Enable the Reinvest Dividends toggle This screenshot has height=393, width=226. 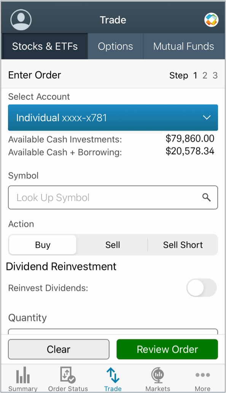tap(202, 288)
